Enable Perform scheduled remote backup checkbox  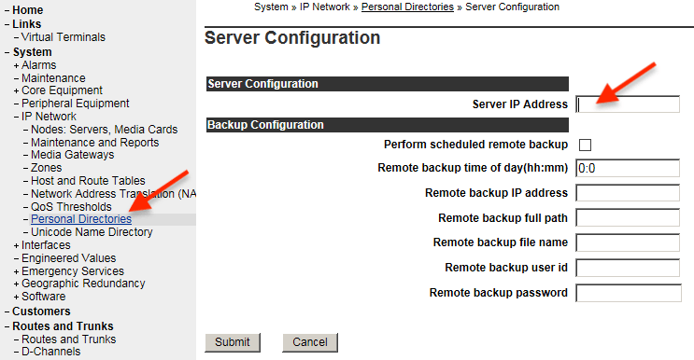coord(585,145)
